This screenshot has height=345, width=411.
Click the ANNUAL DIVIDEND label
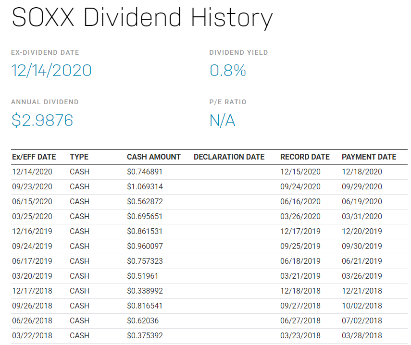pyautogui.click(x=45, y=102)
